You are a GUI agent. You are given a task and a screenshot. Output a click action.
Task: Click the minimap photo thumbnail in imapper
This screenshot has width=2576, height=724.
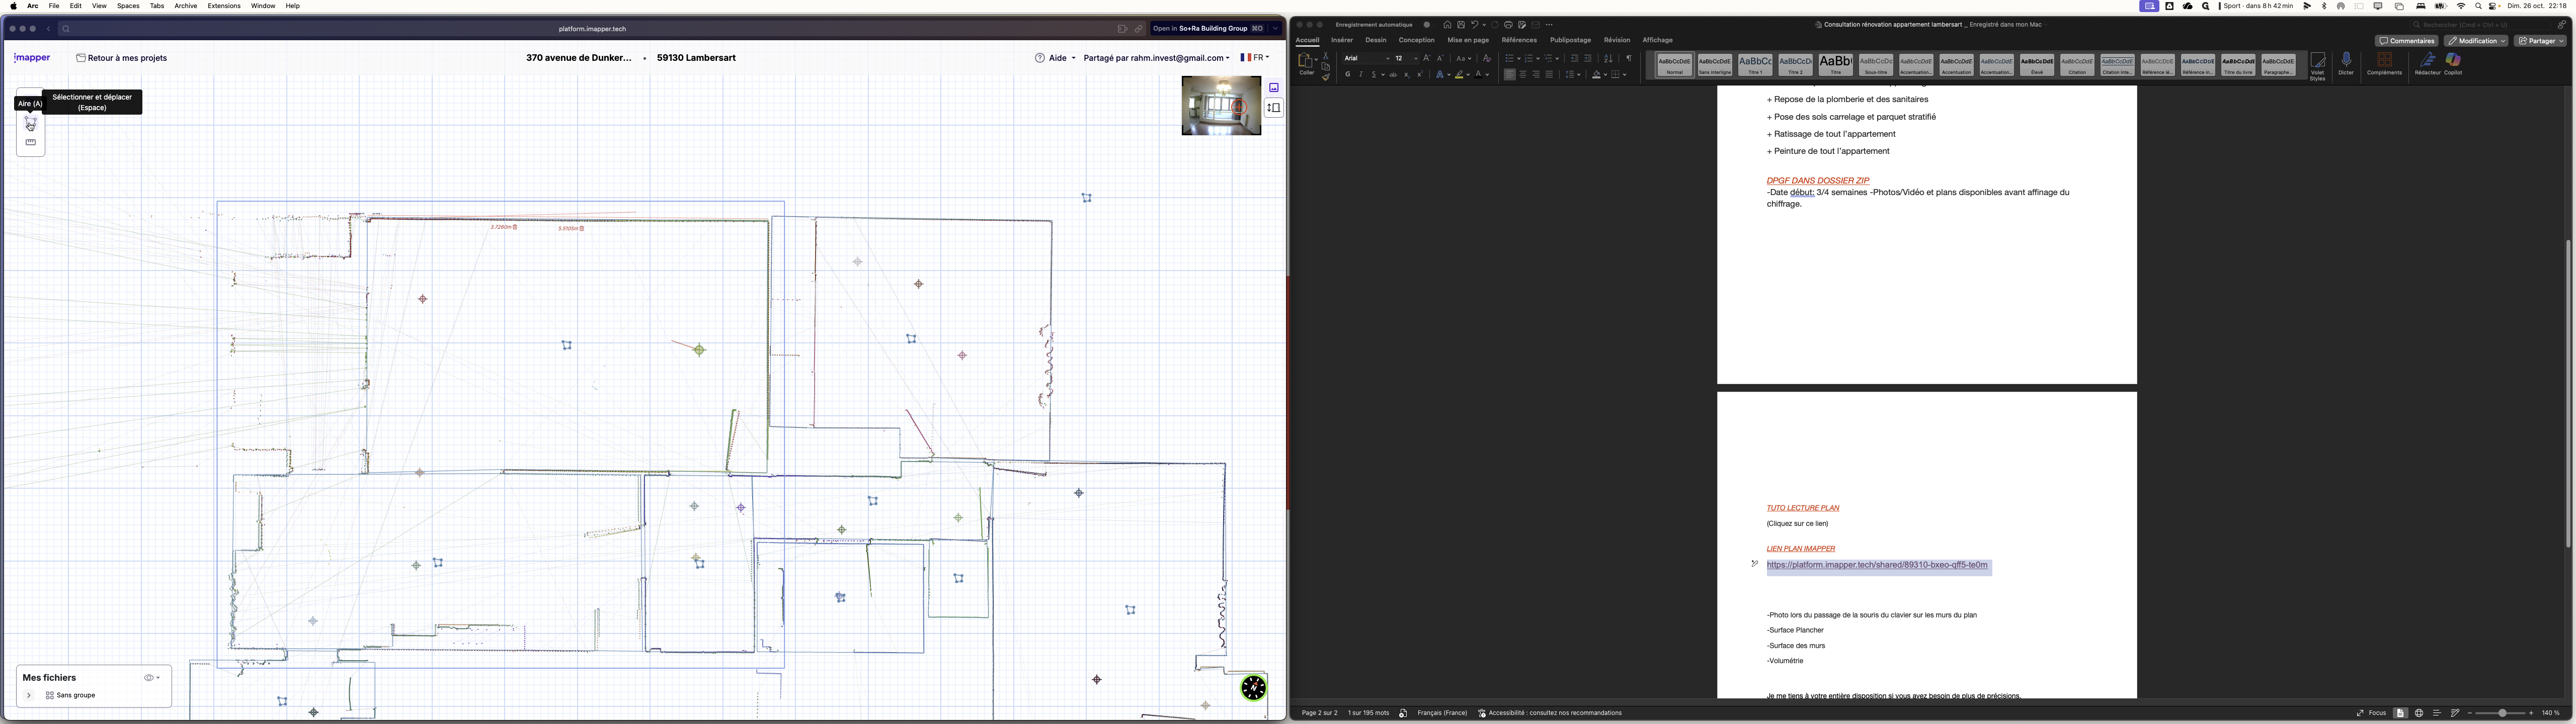click(1221, 105)
